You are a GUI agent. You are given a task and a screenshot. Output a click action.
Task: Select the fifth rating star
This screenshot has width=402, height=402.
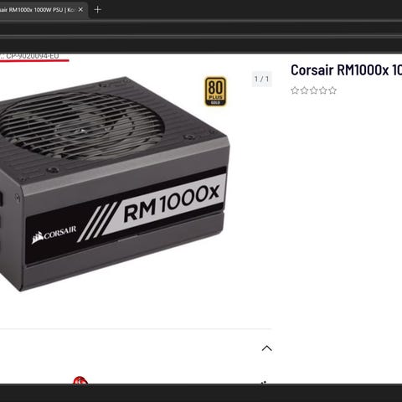(332, 90)
